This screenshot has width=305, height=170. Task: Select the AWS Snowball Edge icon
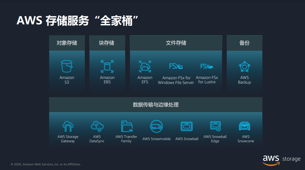pos(215,126)
